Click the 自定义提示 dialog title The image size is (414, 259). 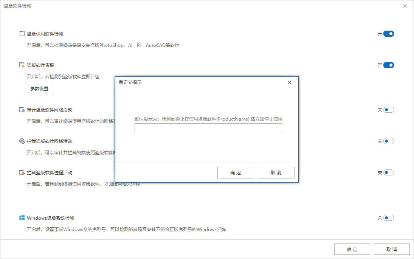click(x=130, y=82)
